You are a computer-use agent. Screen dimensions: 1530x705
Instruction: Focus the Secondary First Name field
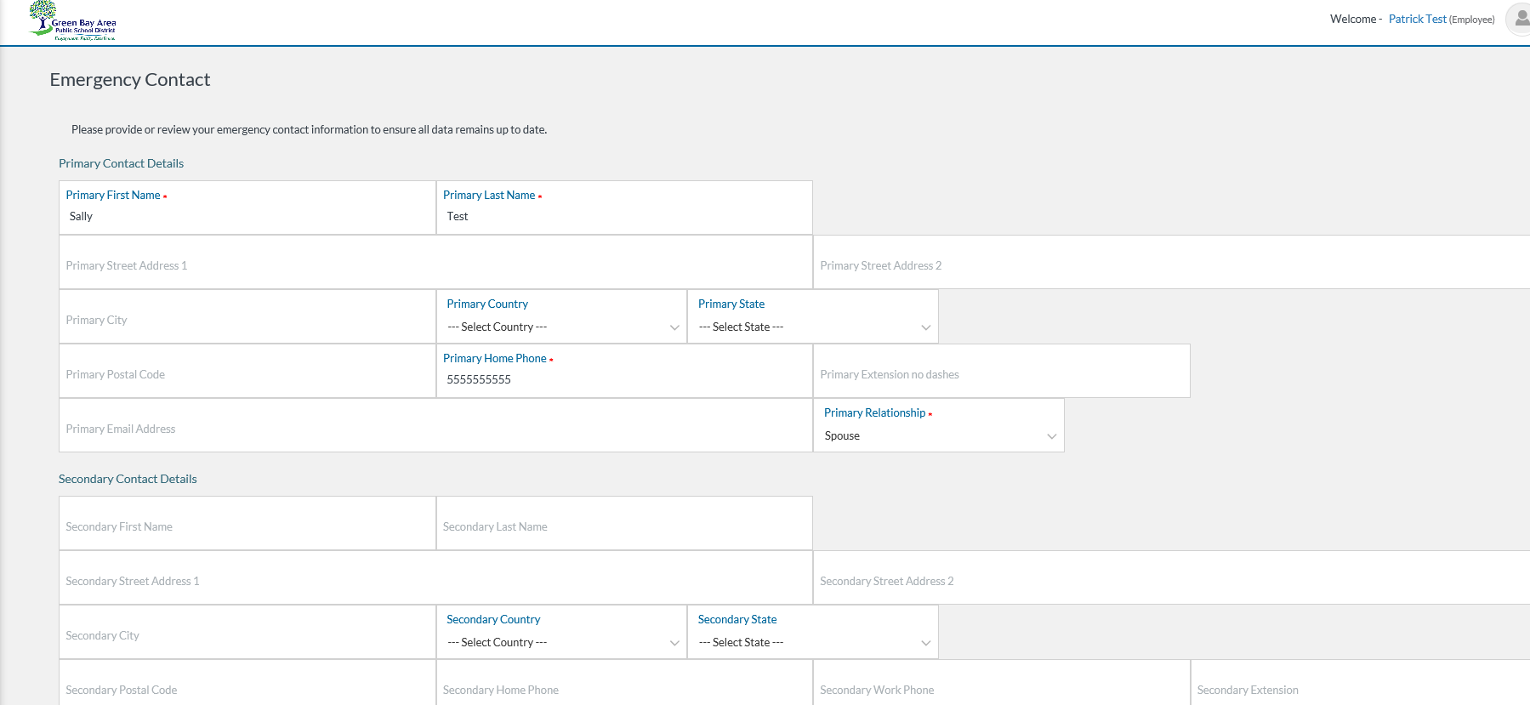coord(247,526)
